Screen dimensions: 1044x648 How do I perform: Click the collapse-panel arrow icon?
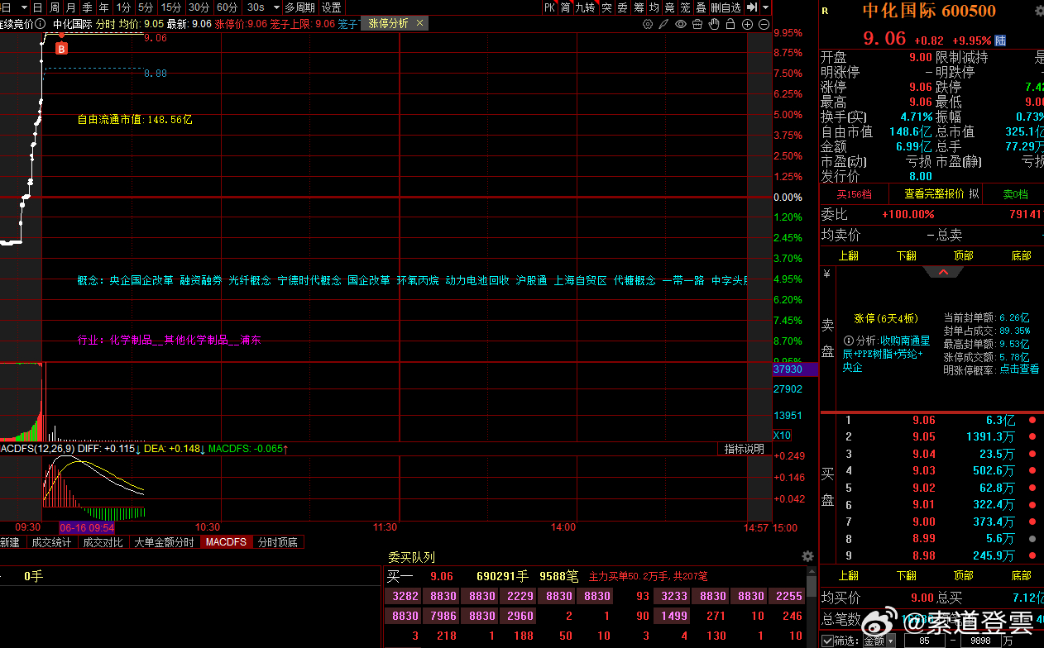tap(751, 7)
